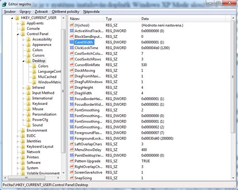Click the string icon of (Výchozí) value
This screenshot has height=190, width=238.
(72, 25)
